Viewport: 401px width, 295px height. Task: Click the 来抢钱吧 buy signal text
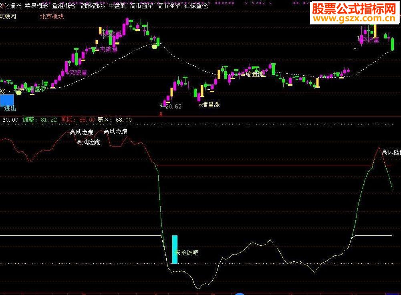[186, 253]
